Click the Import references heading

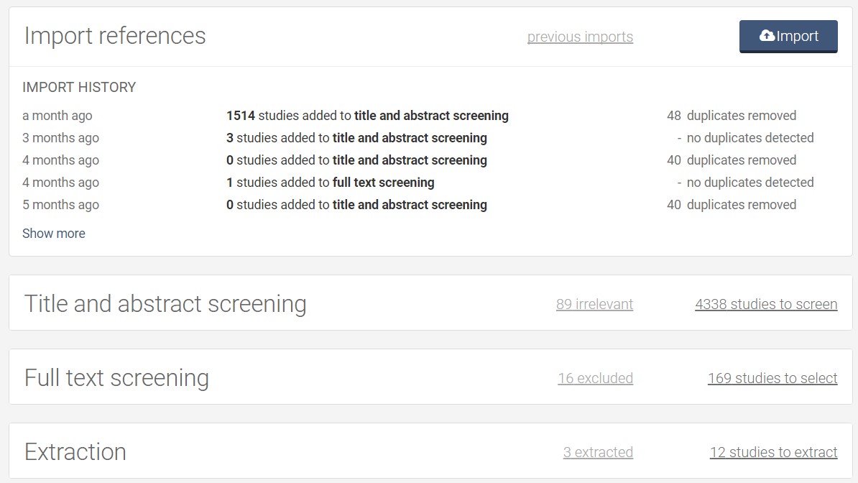115,36
